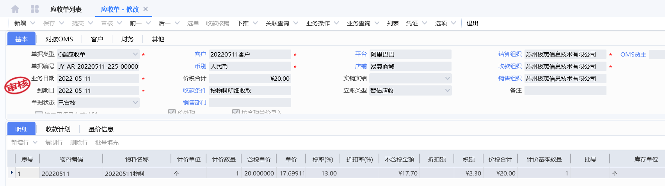Open the 业务查询 menu
665x186 pixels.
(359, 23)
